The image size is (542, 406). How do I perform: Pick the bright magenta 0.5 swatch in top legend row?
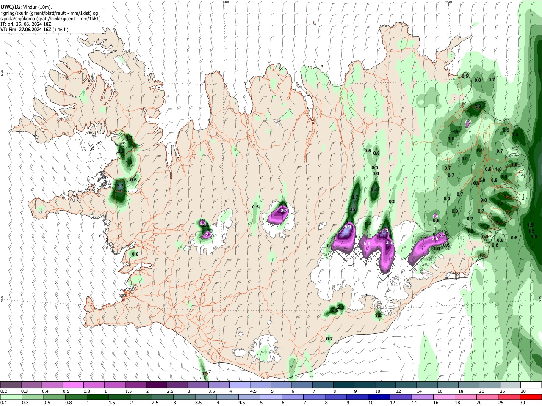pos(73,385)
